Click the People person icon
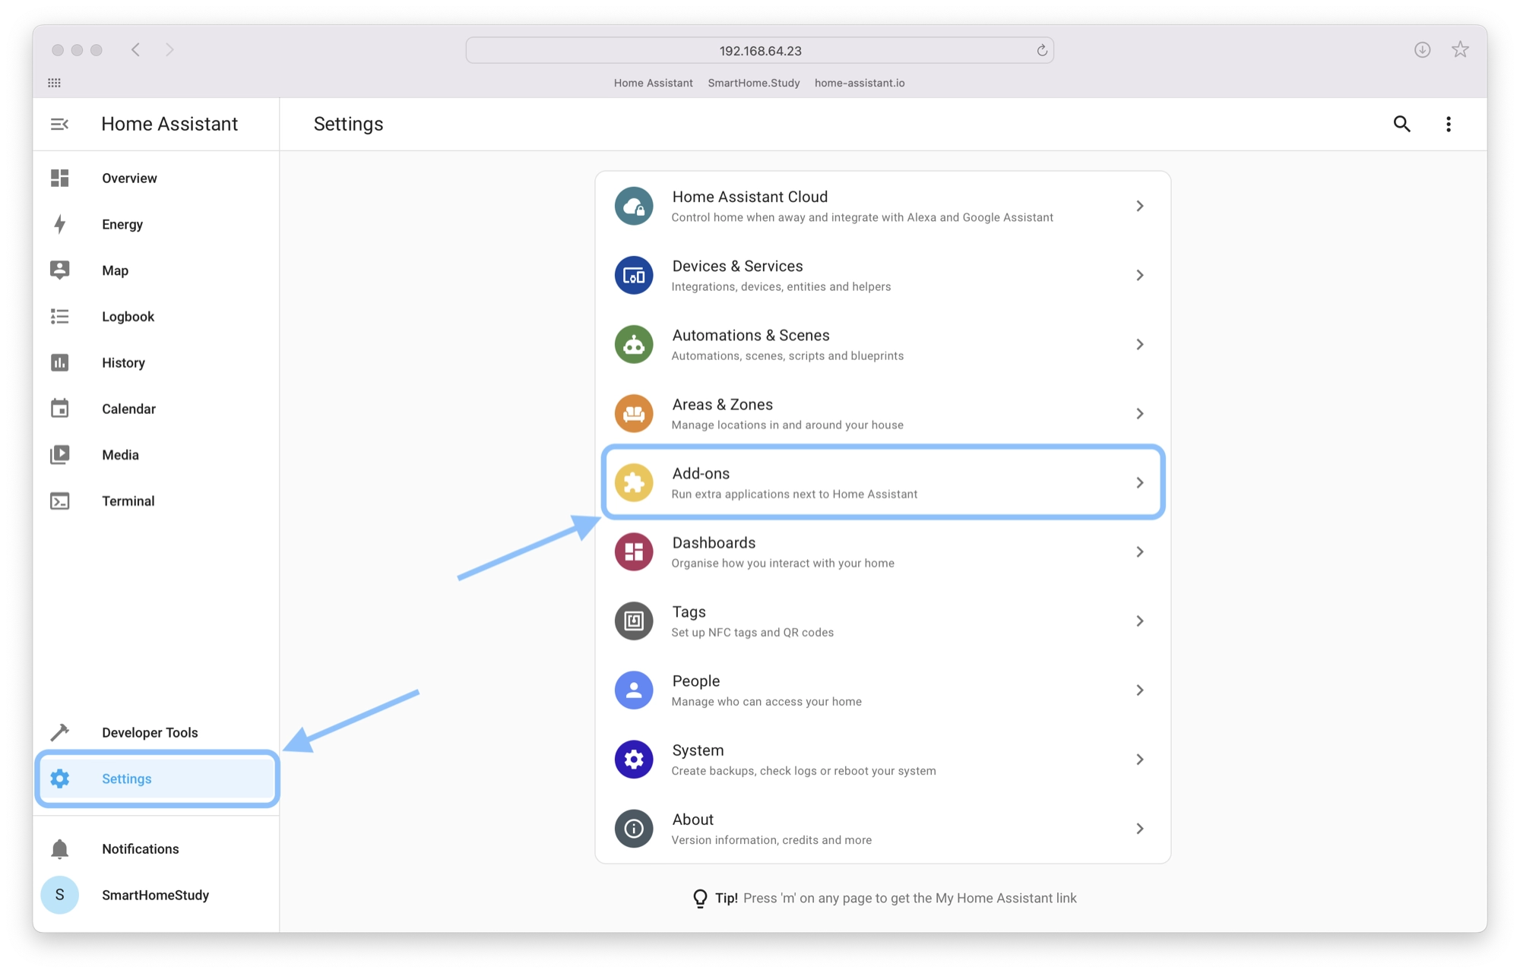The width and height of the screenshot is (1520, 973). [x=634, y=690]
